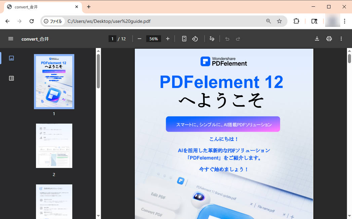Toggle the bookmark star for this page
The width and height of the screenshot is (352, 219).
pyautogui.click(x=279, y=21)
